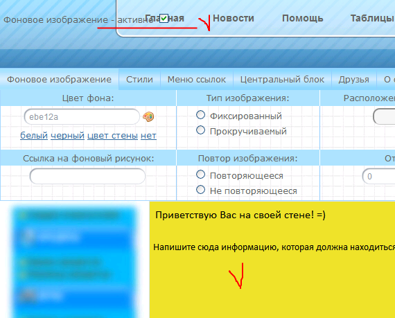Open the color palette picker icon
Image resolution: width=395 pixels, height=318 pixels.
[x=148, y=117]
